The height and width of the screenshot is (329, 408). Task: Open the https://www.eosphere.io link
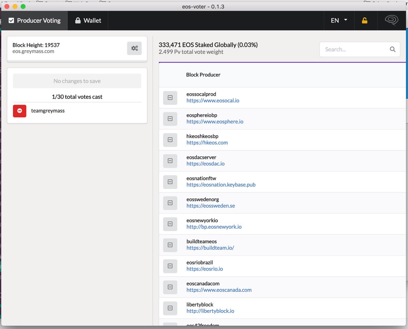[215, 122]
